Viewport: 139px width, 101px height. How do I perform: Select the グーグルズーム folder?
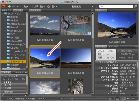click(x=16, y=55)
